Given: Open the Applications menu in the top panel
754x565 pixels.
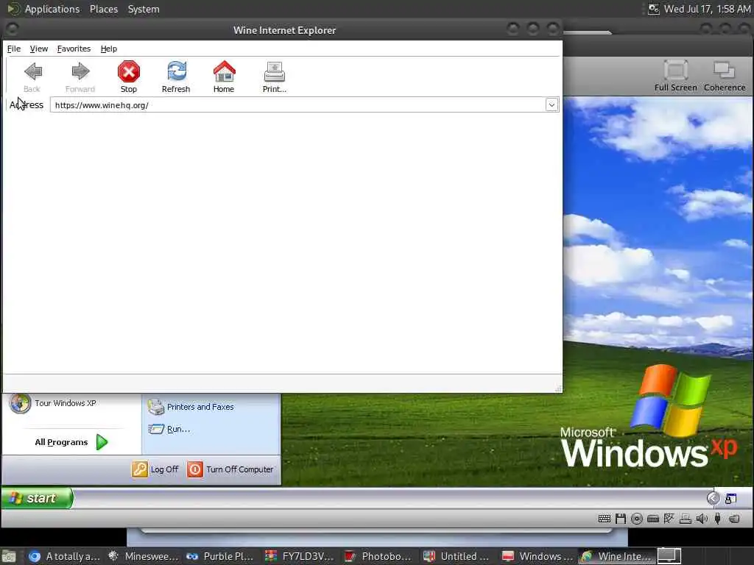Looking at the screenshot, I should coord(52,9).
